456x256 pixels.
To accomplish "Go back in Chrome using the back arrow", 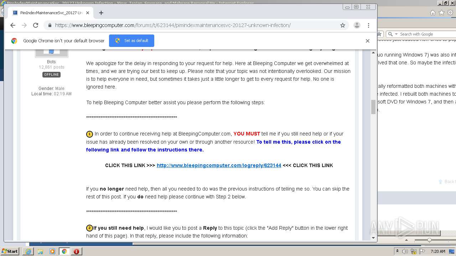I will point(13,25).
